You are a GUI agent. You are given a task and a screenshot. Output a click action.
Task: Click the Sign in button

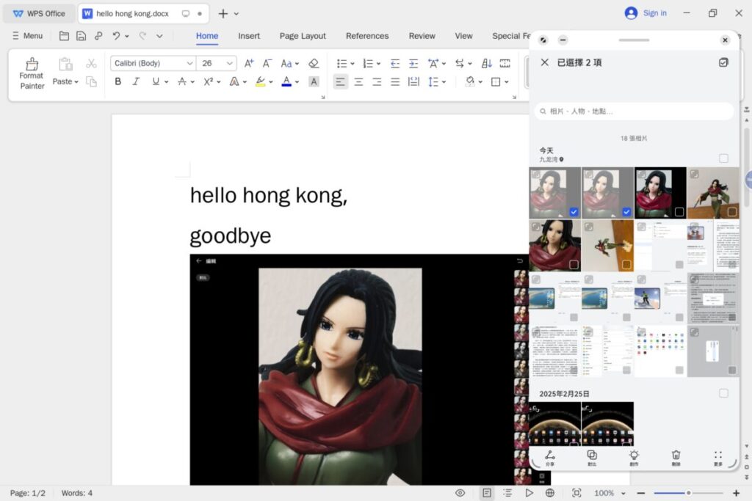tap(646, 13)
